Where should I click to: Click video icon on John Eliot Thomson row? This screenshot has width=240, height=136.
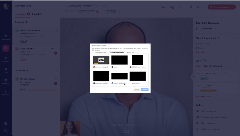[x=56, y=31]
